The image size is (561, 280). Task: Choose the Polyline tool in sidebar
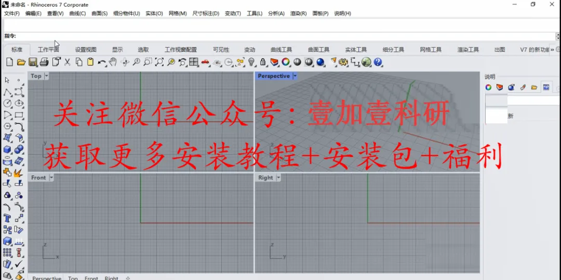[7, 92]
